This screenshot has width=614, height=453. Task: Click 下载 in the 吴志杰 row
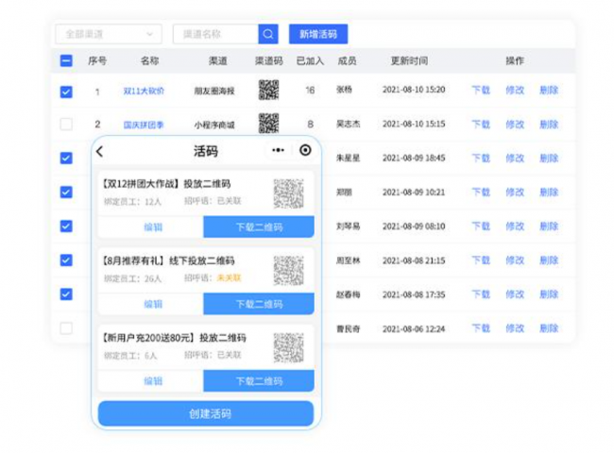481,125
